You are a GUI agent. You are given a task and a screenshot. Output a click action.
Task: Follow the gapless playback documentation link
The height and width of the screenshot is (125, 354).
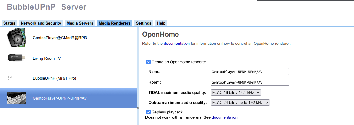225,117
